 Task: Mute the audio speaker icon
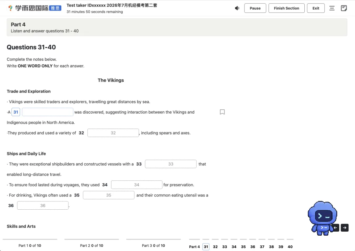[237, 8]
